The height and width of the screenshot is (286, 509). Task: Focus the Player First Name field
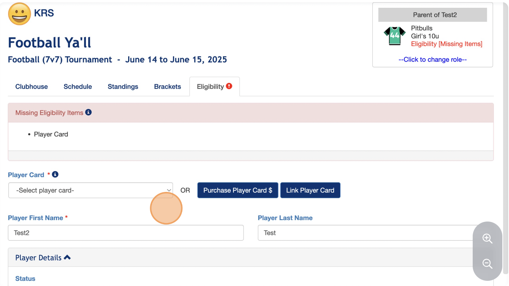[x=126, y=233]
